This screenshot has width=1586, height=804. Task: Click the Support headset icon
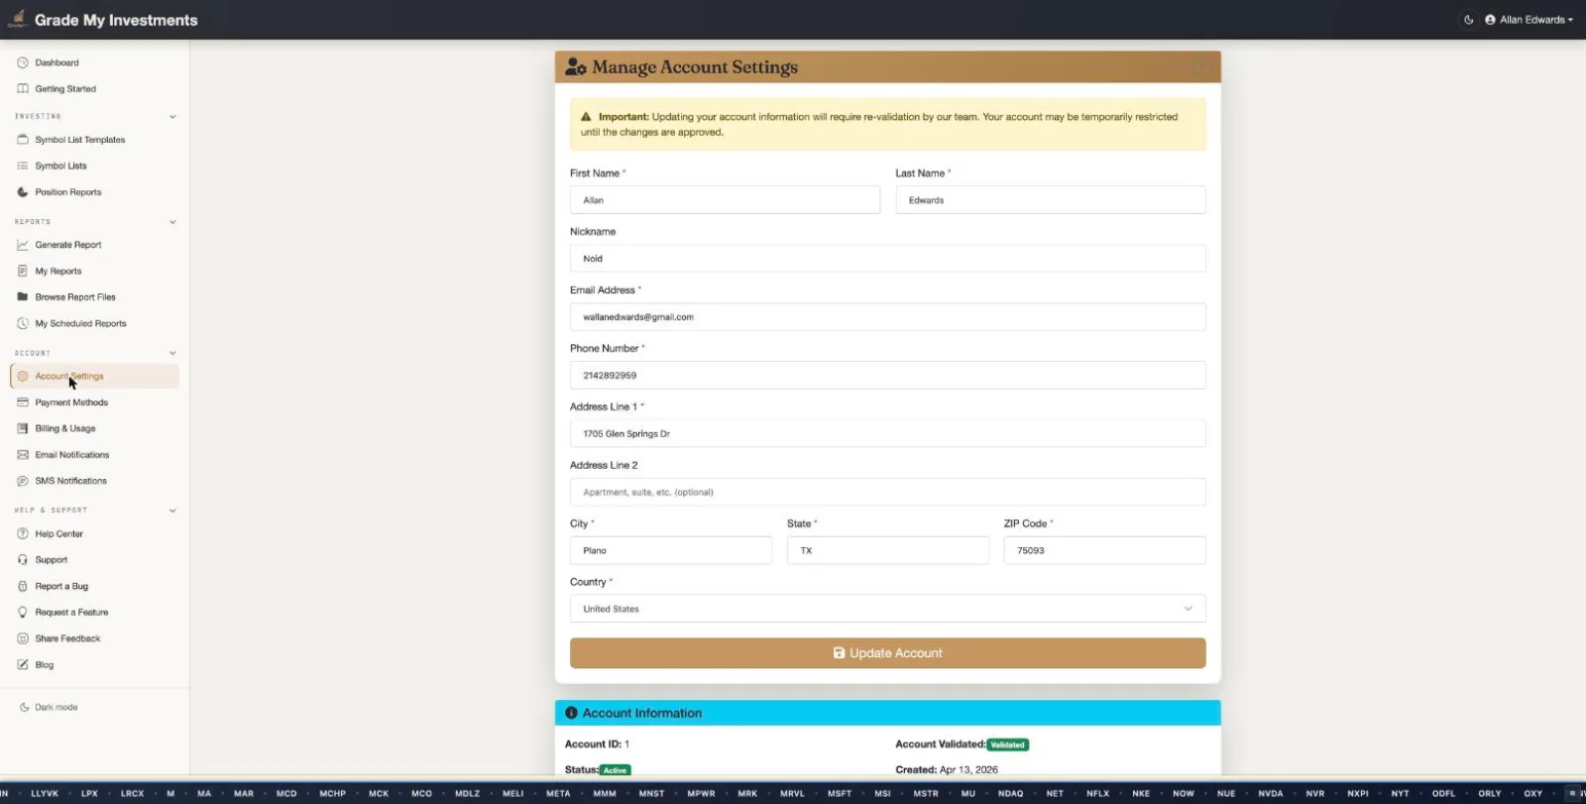pyautogui.click(x=23, y=560)
